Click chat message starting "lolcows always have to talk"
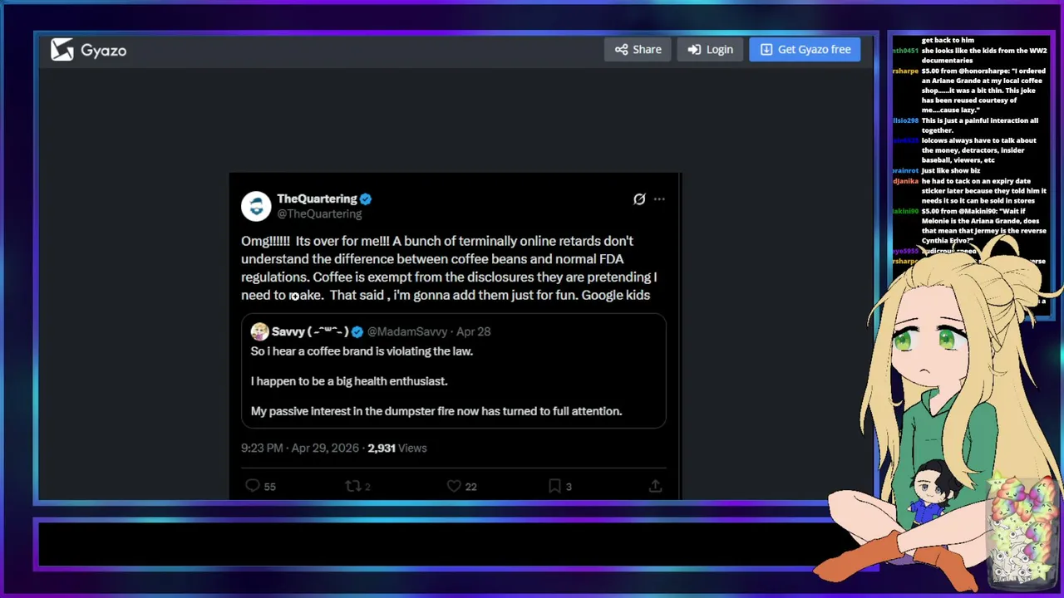 tap(979, 150)
